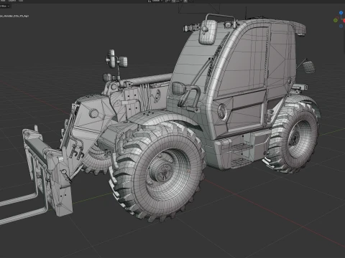Viewport: 345px width, 258px height.
Task: Open the Box select mode dropdown
Action: click(x=4, y=6)
